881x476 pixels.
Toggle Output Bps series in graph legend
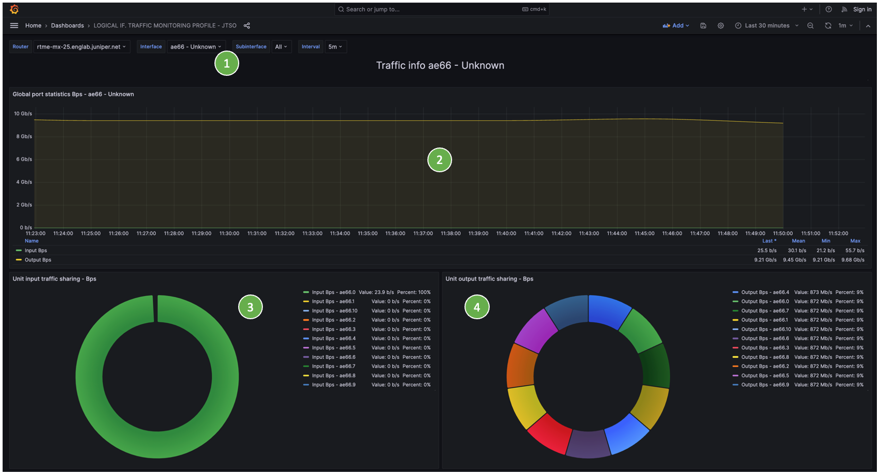[38, 260]
